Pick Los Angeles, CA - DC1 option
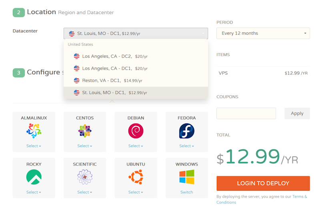This screenshot has height=206, width=320. [114, 69]
